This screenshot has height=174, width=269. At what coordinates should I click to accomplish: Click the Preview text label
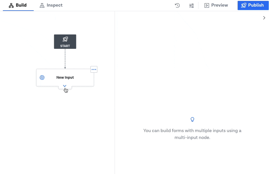[219, 5]
